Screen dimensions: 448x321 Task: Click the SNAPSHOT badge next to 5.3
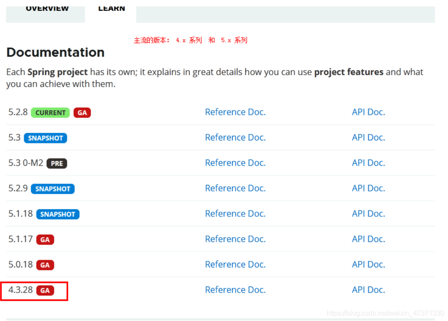click(45, 138)
